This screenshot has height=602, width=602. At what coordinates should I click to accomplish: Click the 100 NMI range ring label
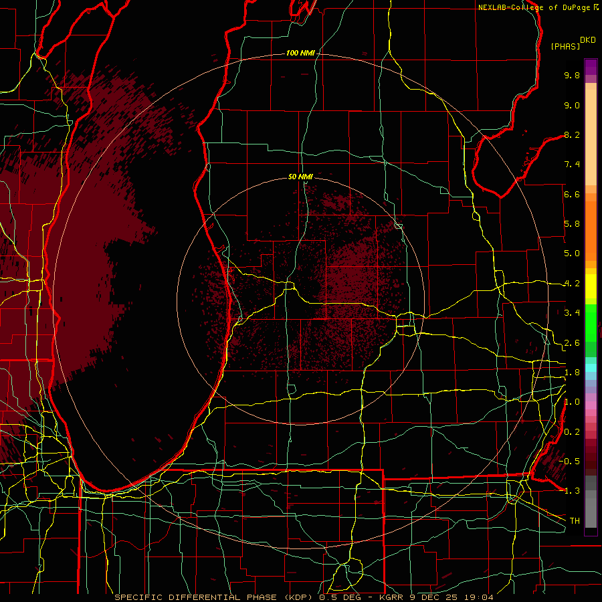[300, 53]
